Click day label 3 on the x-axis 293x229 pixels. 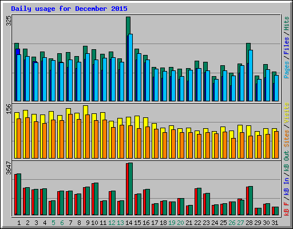click(x=36, y=223)
